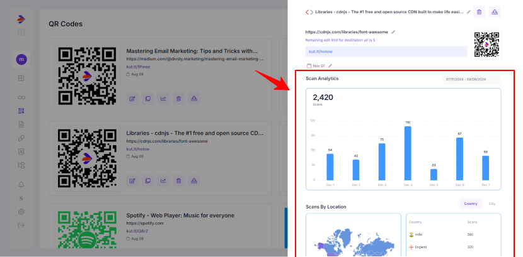Switch to the City tab

tap(491, 204)
